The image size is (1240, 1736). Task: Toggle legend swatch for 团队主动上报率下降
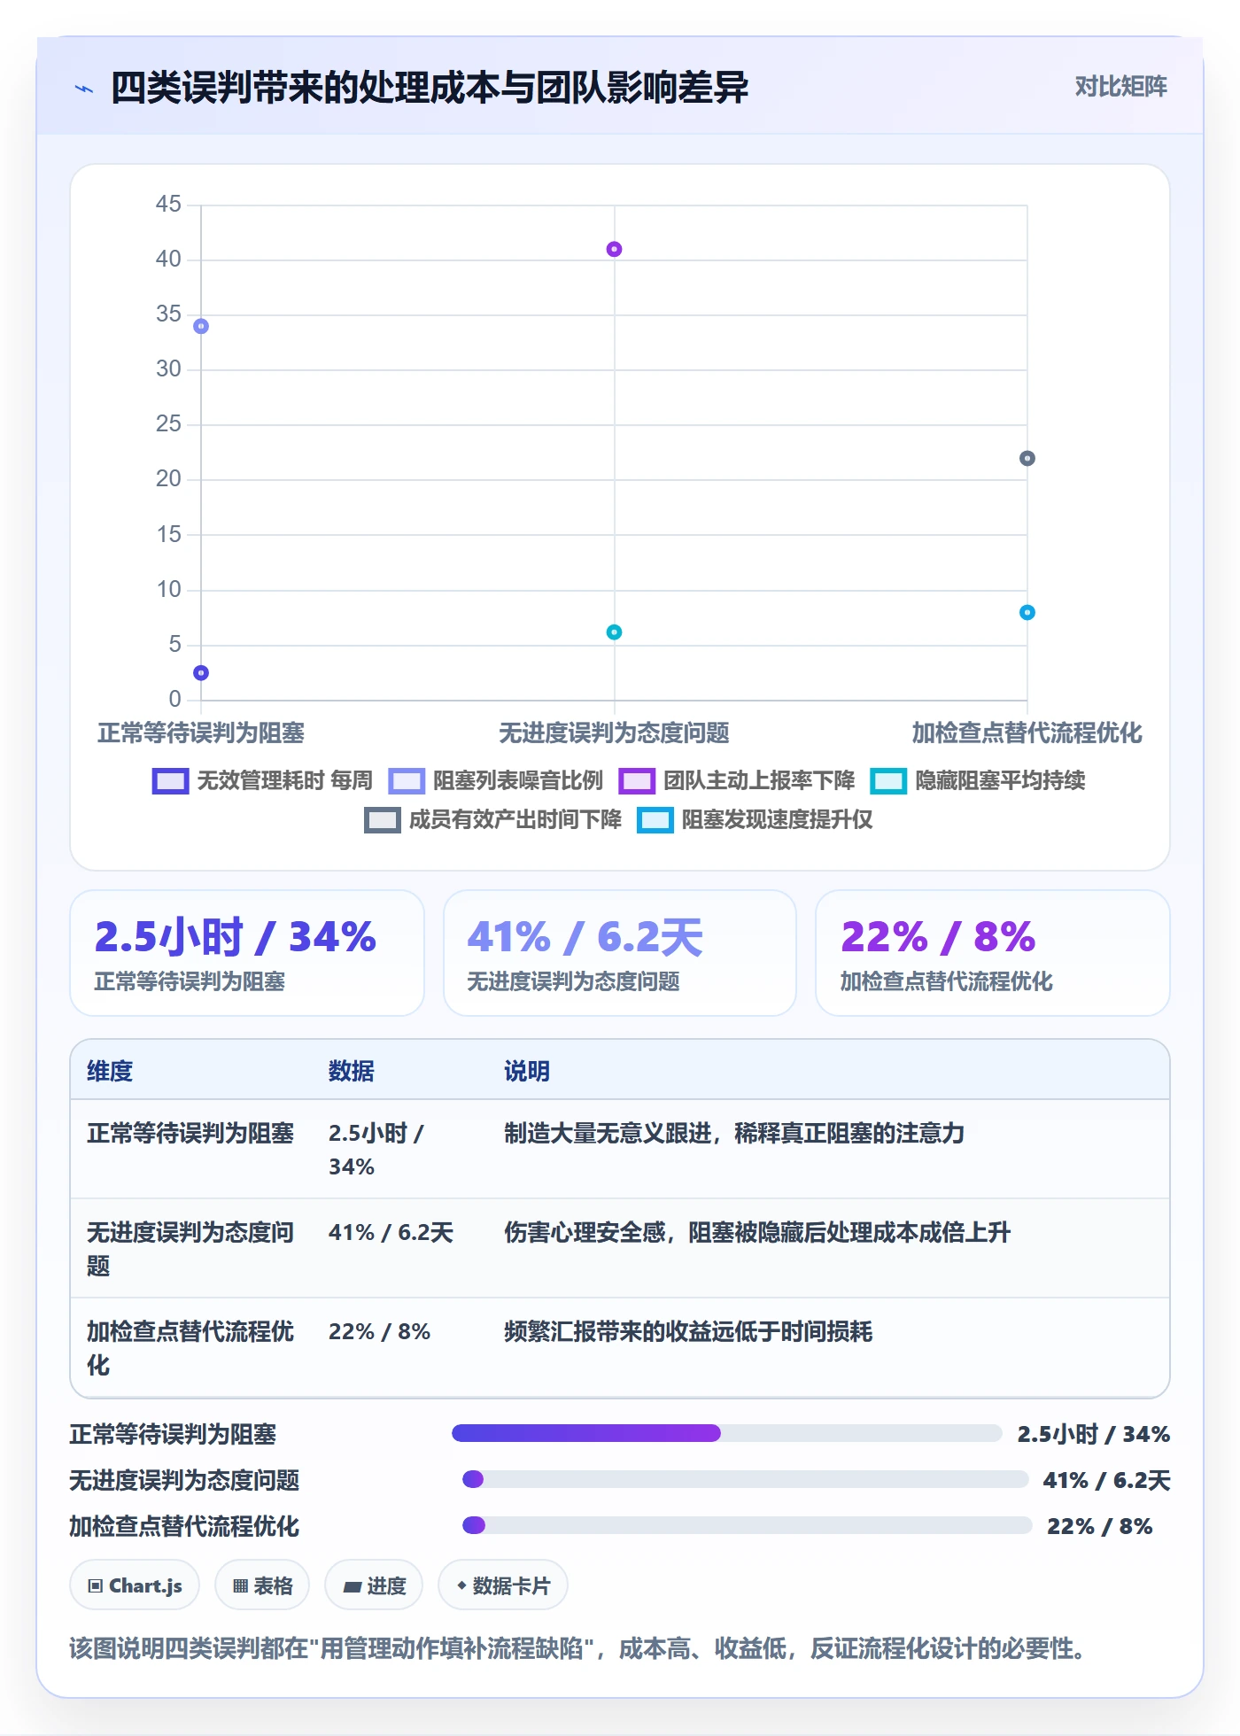tap(637, 780)
